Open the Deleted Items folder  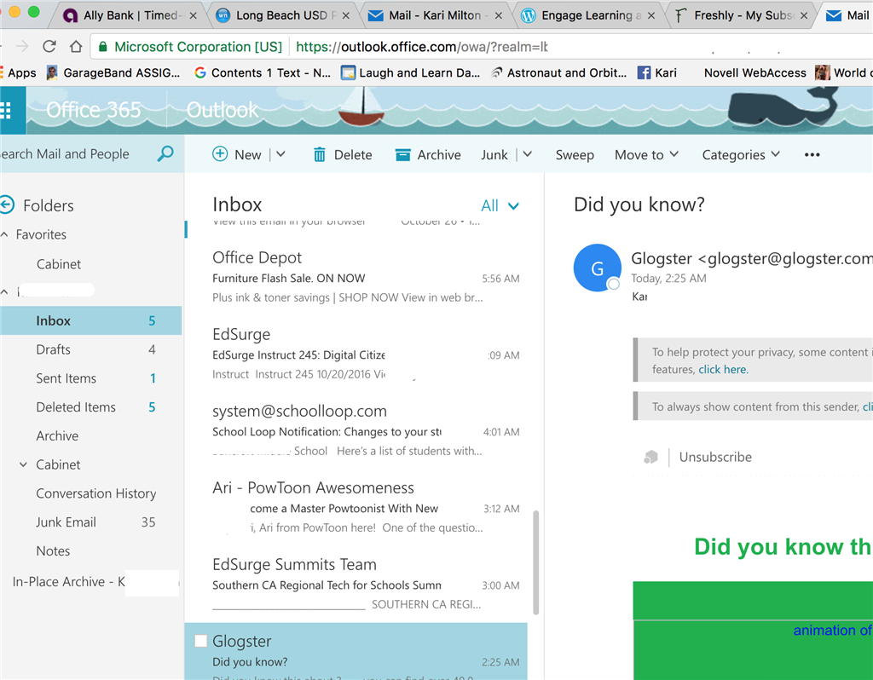tap(90, 407)
